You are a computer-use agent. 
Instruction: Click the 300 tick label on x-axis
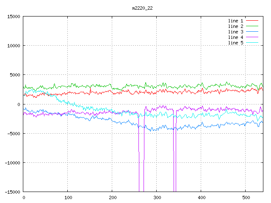157,198
